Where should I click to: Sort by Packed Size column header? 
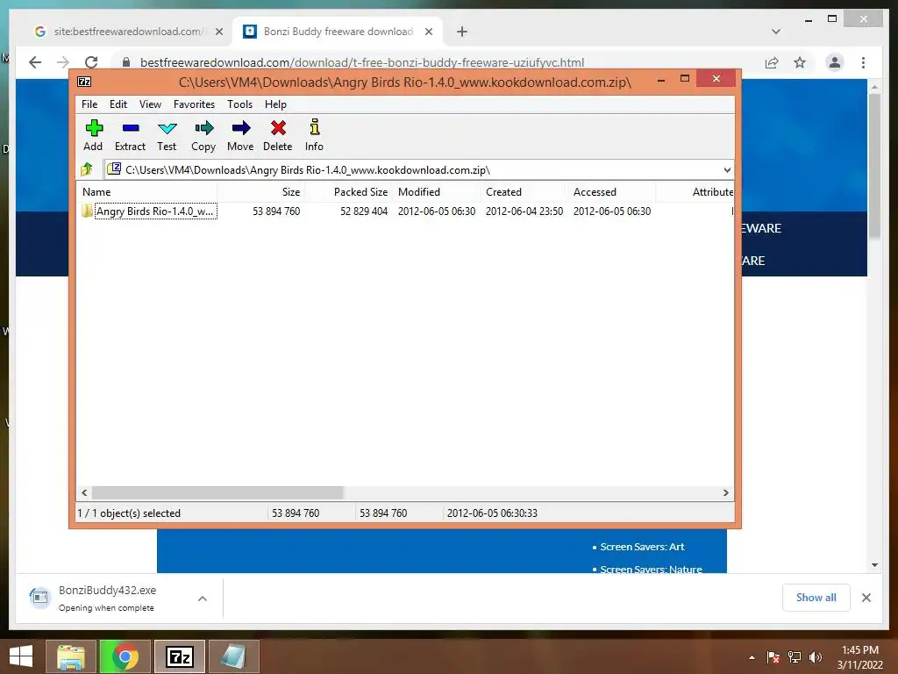coord(348,192)
